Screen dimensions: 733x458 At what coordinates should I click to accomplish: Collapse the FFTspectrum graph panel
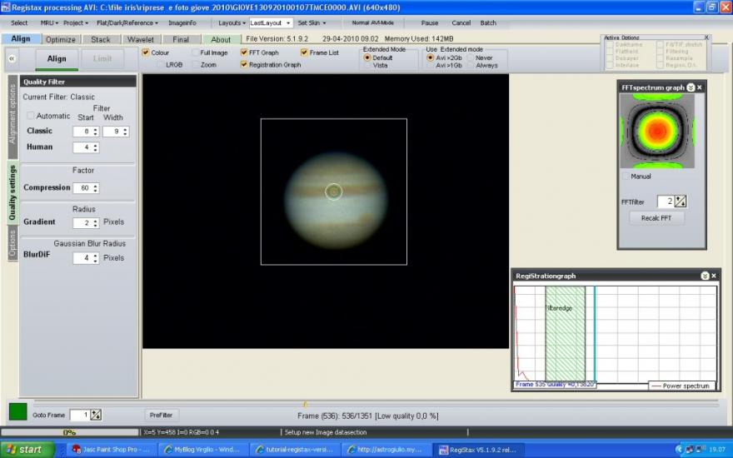691,87
